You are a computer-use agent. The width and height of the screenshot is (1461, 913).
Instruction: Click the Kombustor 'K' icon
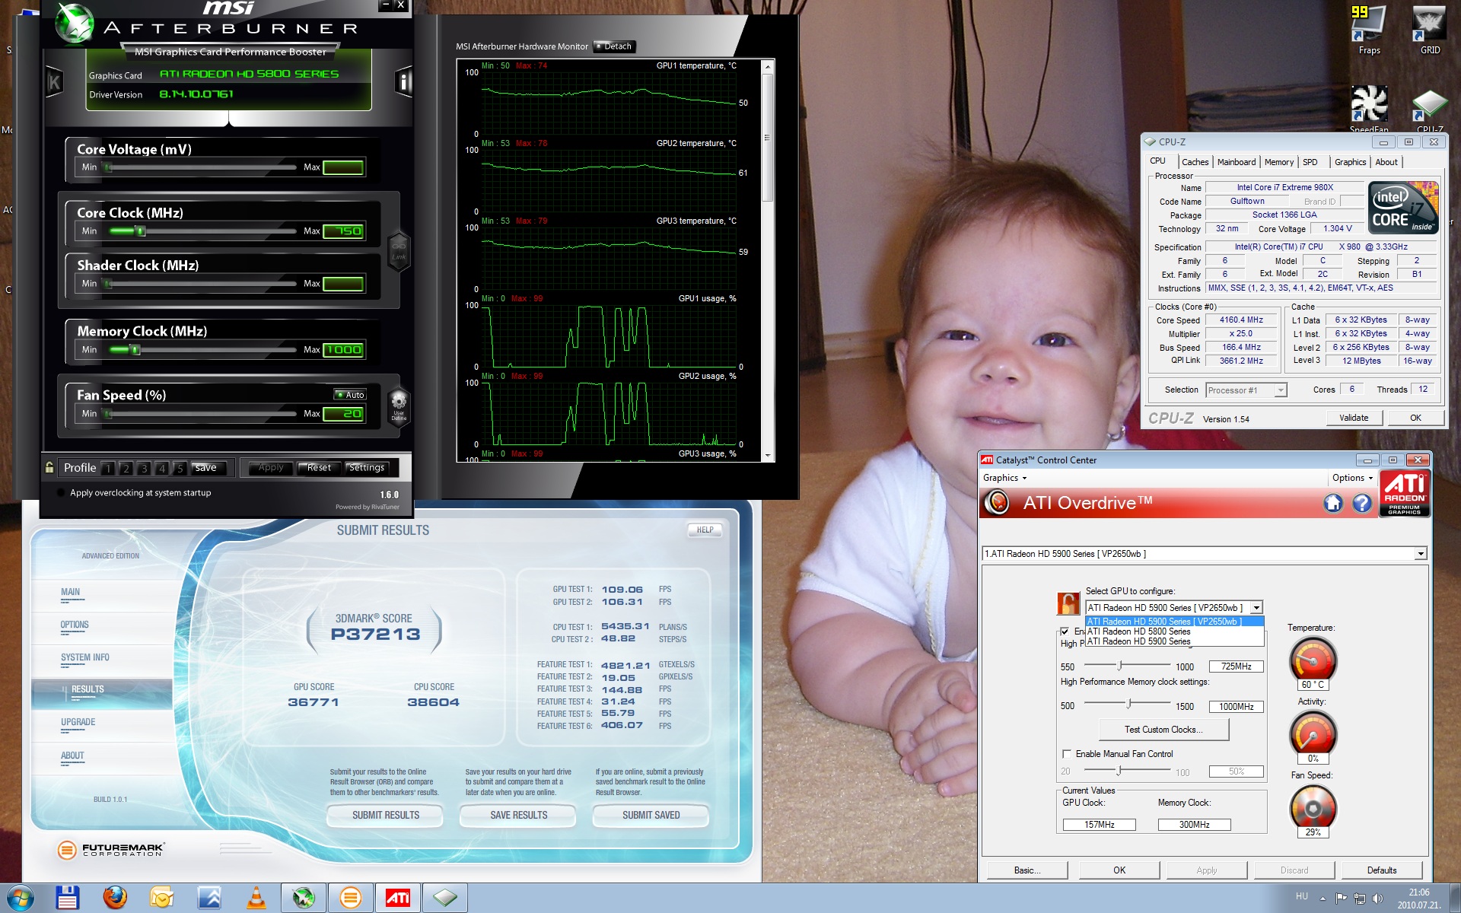click(54, 81)
